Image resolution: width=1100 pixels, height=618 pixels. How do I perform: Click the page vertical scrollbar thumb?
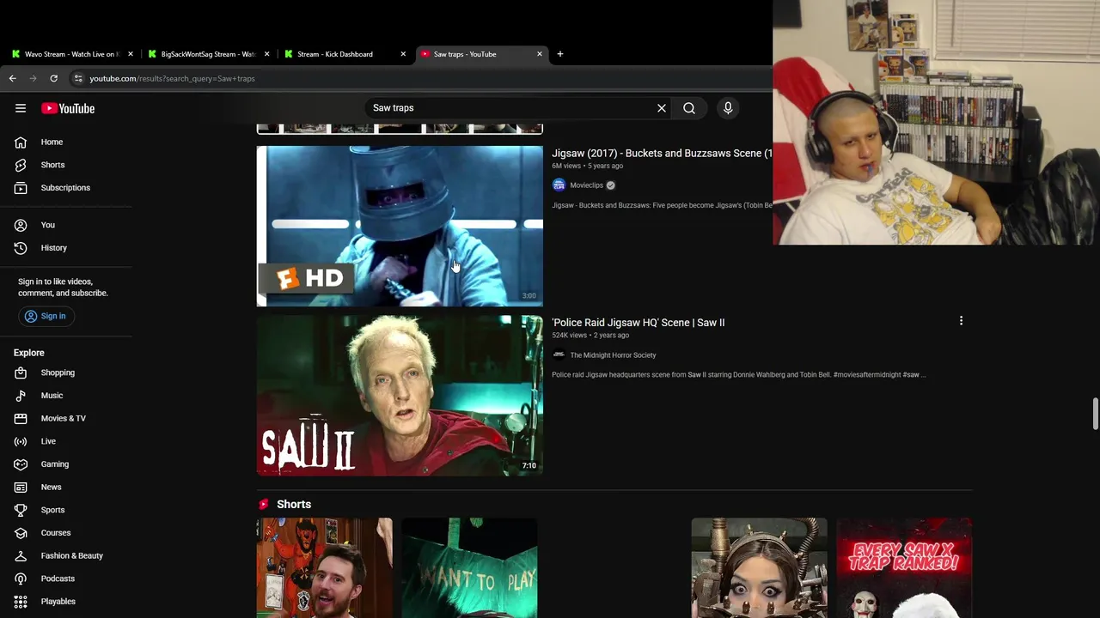[1095, 415]
